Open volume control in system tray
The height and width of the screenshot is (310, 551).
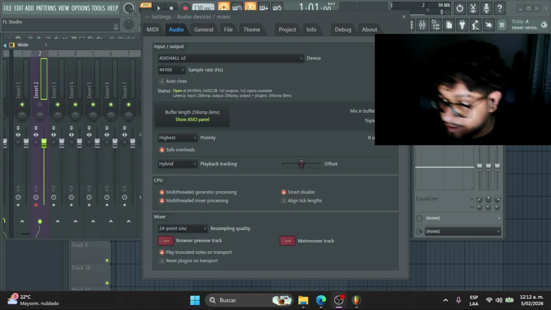click(x=498, y=300)
